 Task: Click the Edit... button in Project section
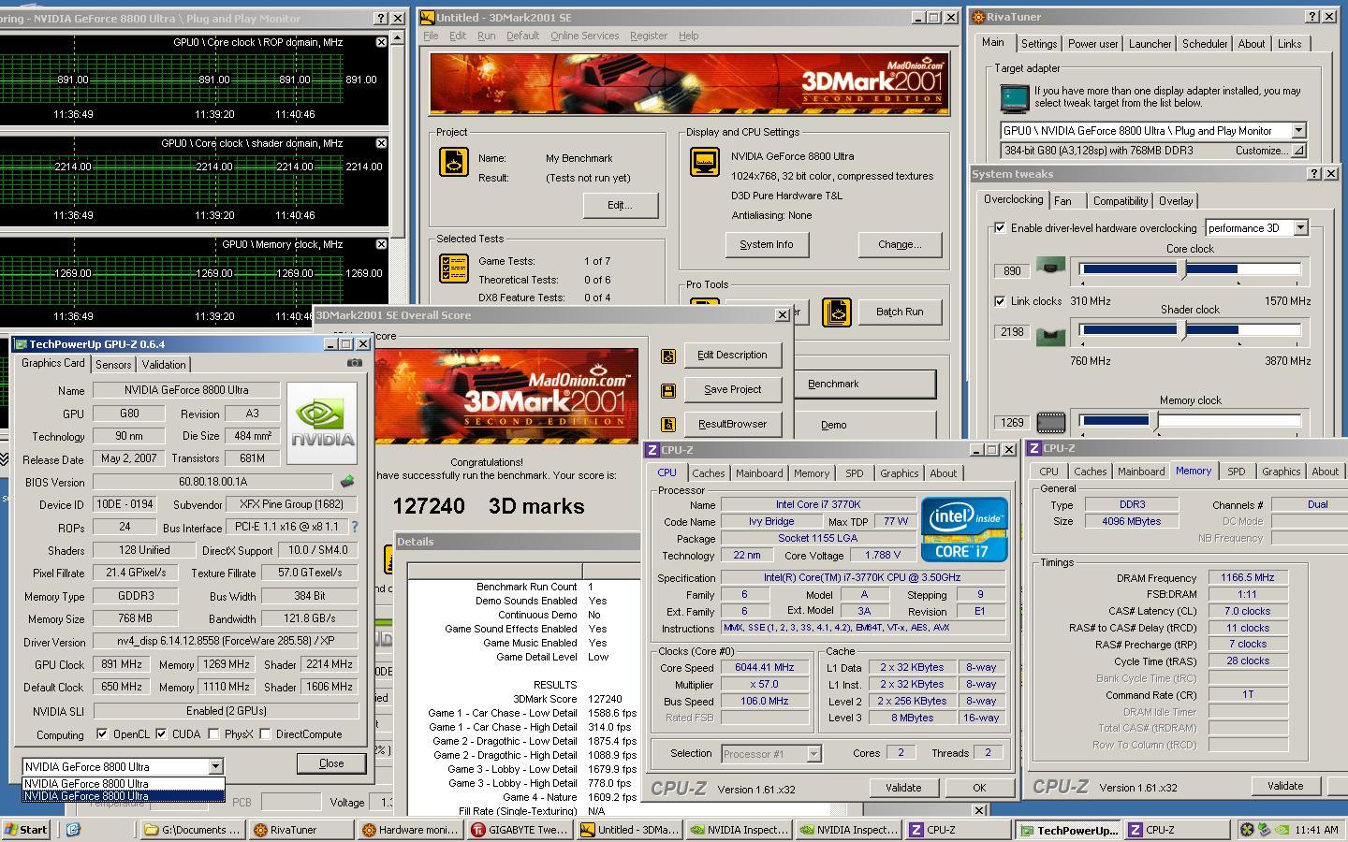620,206
